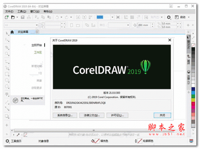Select the Pick tool arrow
Image resolution: width=200 pixels, height=149 pixels.
(7, 34)
